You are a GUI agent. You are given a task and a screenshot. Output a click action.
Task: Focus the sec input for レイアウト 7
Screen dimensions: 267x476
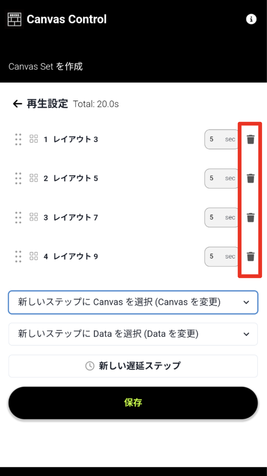coord(222,217)
